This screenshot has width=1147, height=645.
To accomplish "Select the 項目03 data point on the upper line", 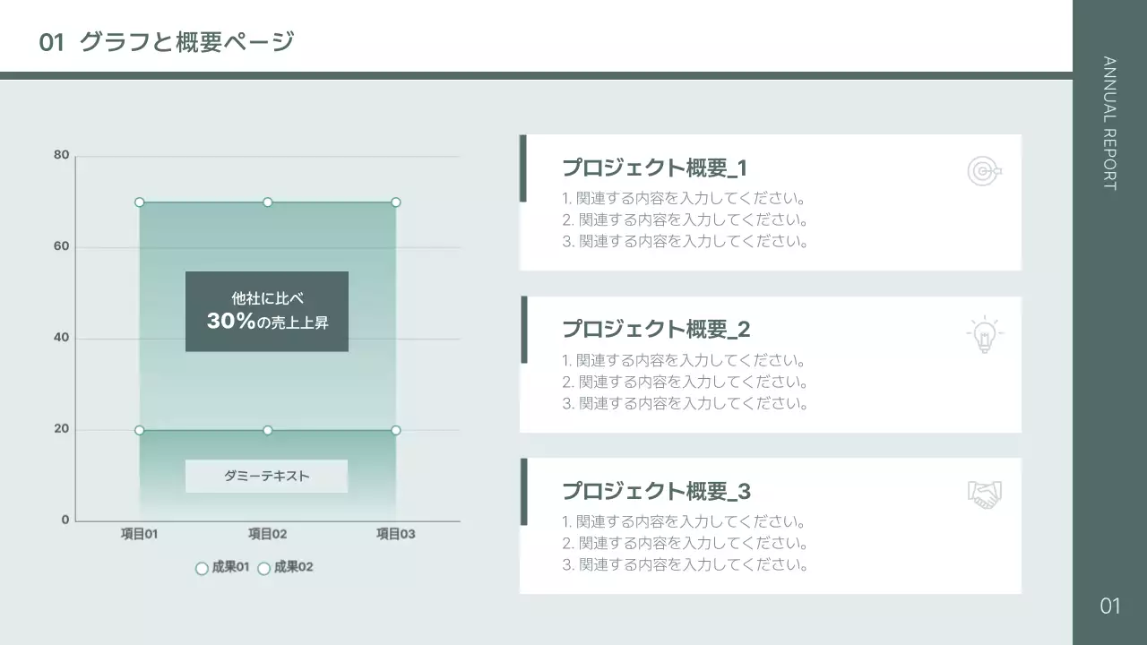I will click(x=394, y=202).
